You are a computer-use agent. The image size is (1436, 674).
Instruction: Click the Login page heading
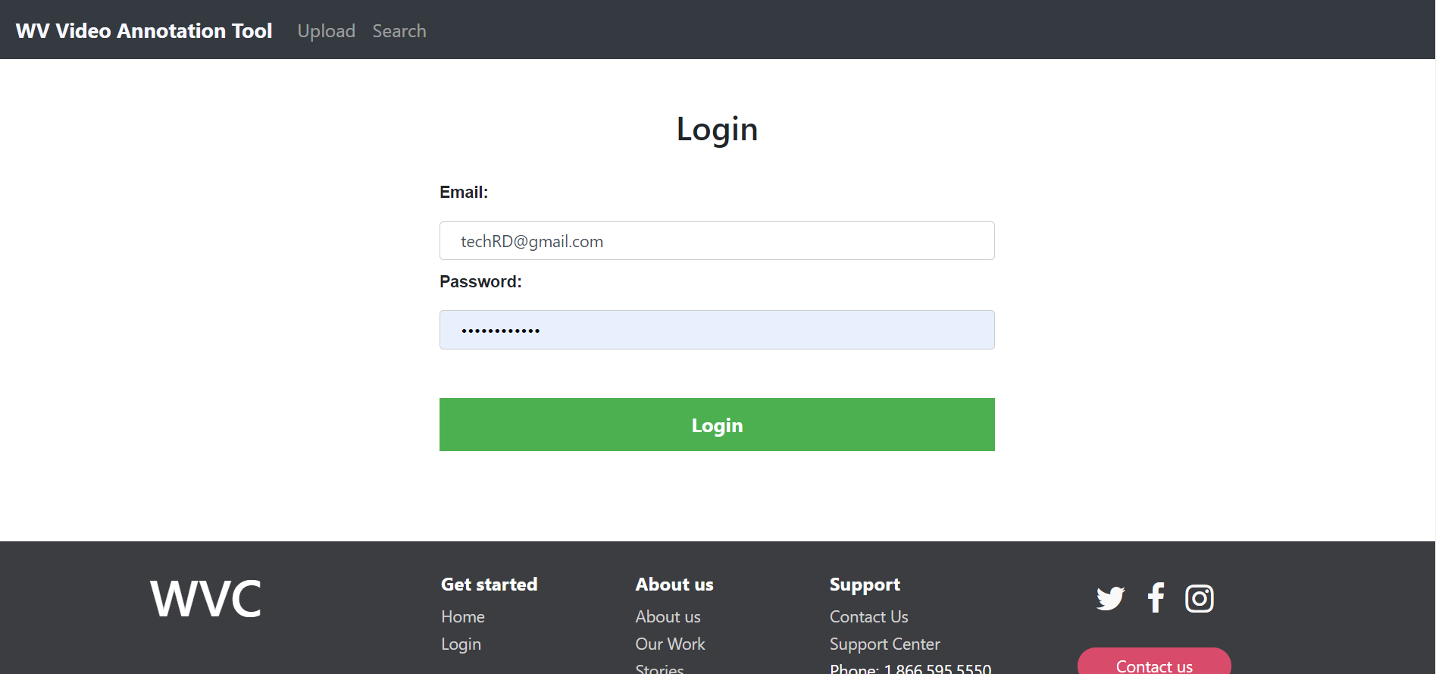717,129
